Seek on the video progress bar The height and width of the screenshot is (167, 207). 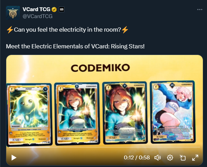[x=105, y=147]
